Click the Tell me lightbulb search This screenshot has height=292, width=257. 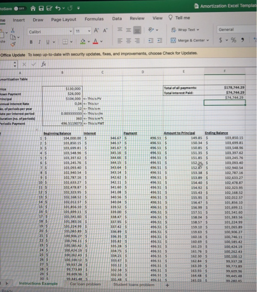[179, 18]
